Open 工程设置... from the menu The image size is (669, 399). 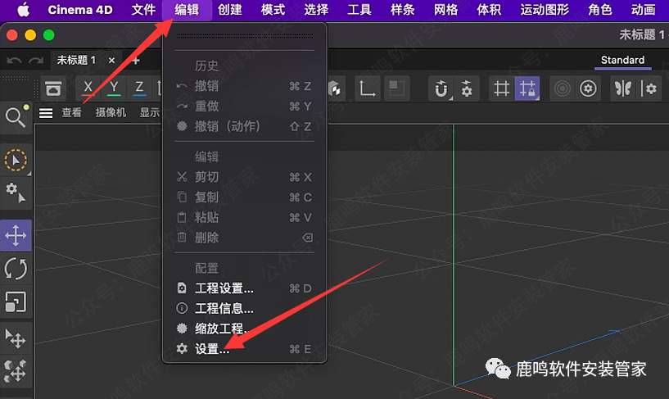coord(245,288)
